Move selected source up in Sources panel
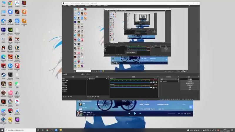Image resolution: width=235 pixels, height=132 pixels. (96, 97)
